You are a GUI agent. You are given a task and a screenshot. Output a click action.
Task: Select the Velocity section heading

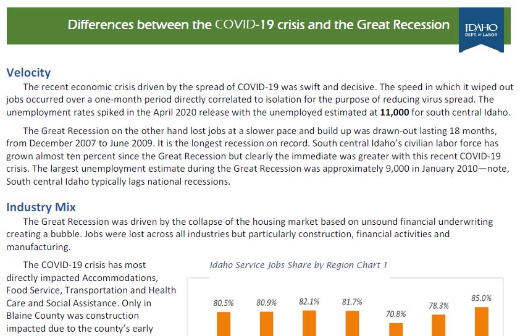coord(28,72)
